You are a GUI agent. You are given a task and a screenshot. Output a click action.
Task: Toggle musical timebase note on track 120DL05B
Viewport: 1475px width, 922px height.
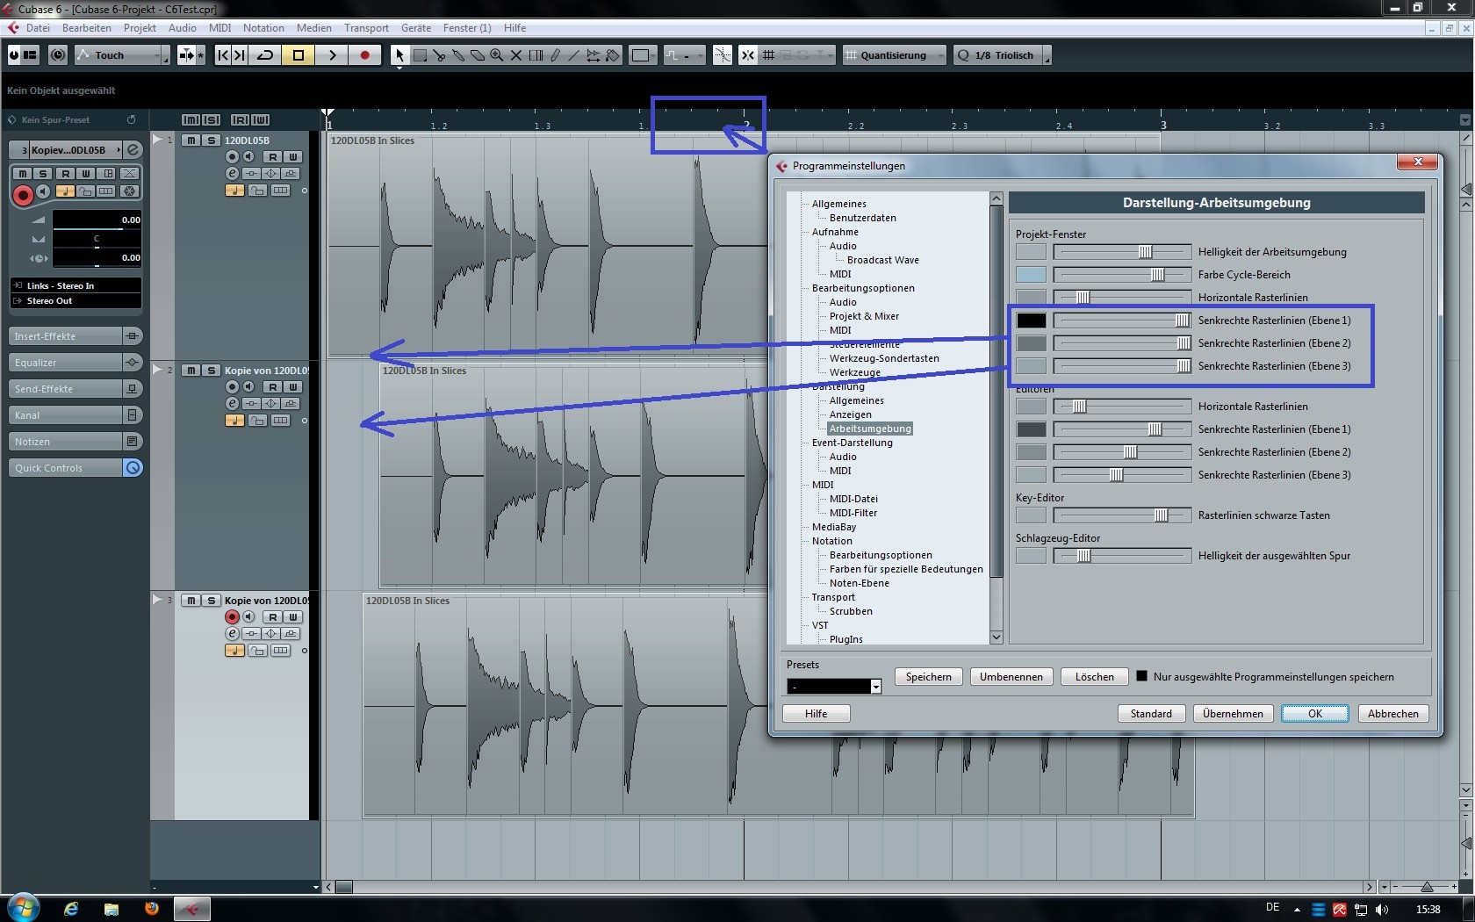coord(234,190)
